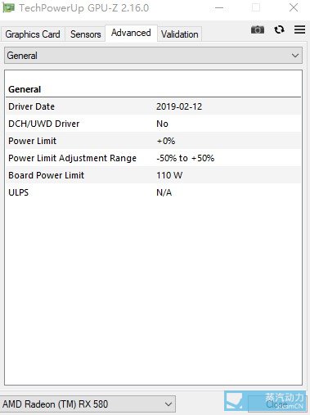
Task: Select the Power Limit Adjustment Range row
Action: pos(153,158)
